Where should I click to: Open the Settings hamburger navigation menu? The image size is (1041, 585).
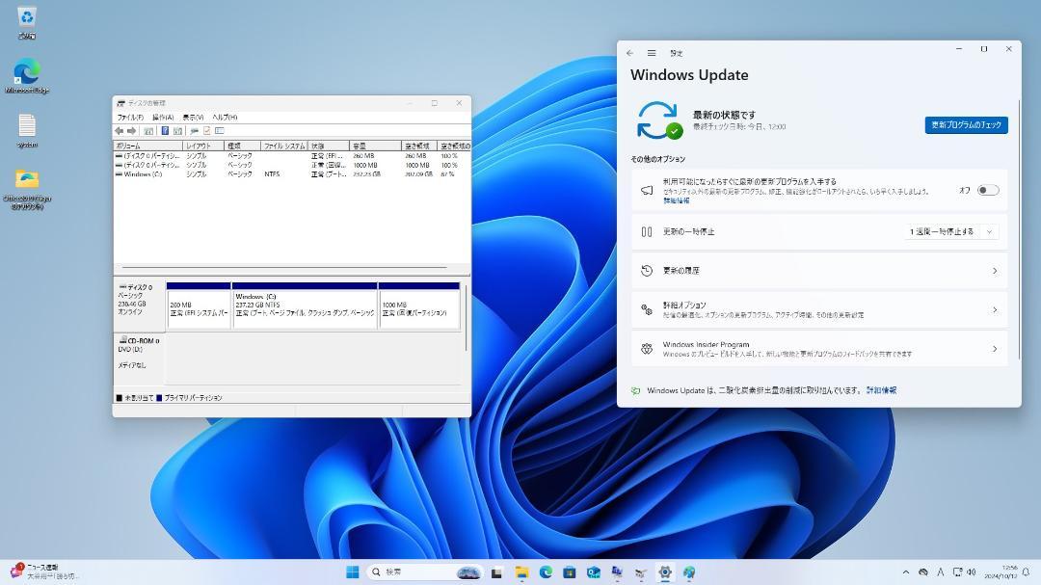click(652, 53)
